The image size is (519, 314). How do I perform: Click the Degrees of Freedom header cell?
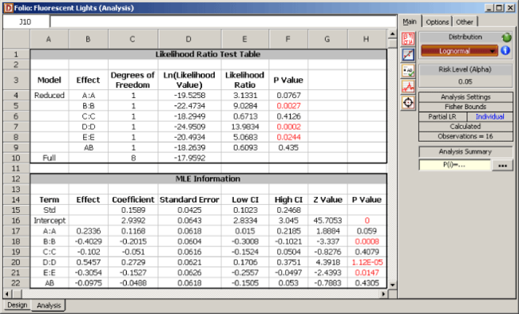(133, 80)
